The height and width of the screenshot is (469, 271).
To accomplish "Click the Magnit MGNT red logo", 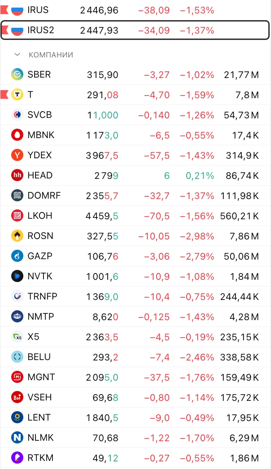I will pos(17,377).
